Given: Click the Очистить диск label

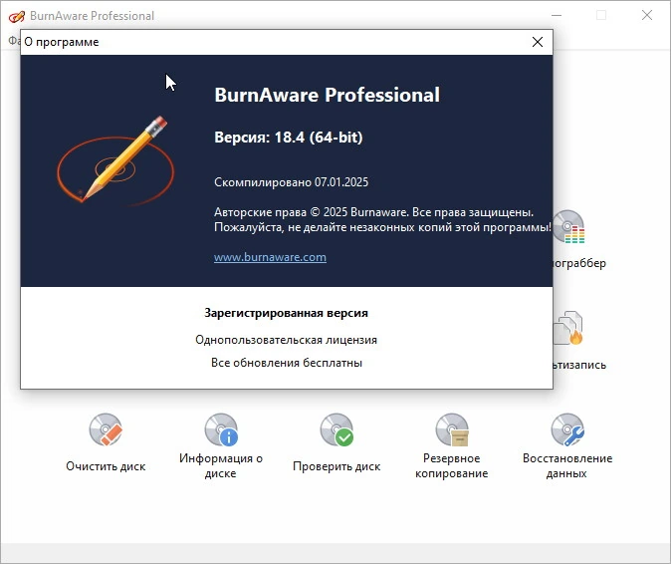Looking at the screenshot, I should click(106, 466).
